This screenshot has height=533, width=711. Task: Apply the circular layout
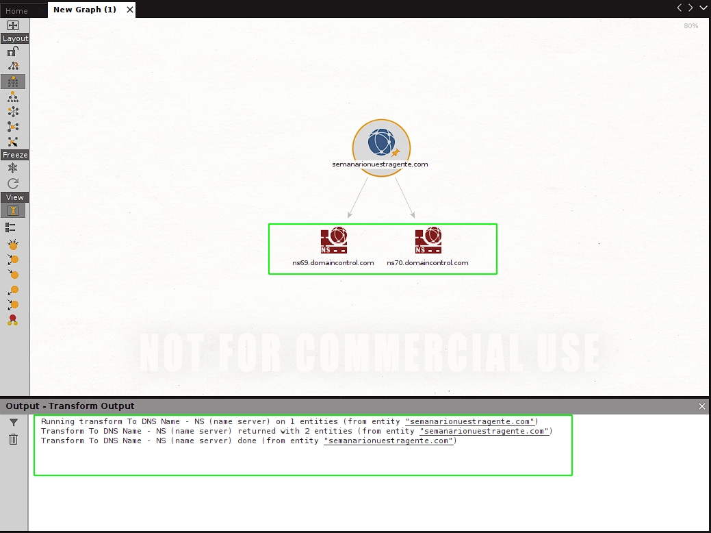13,112
